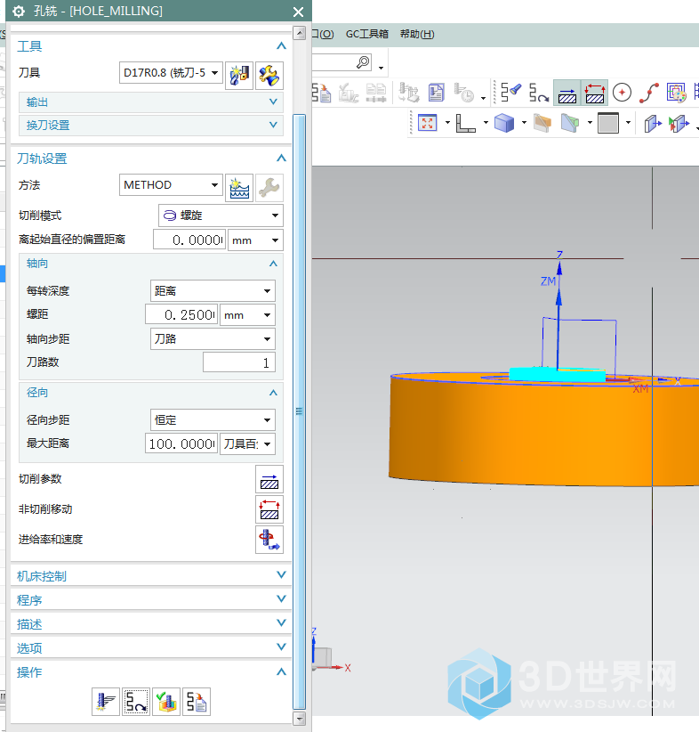699x732 pixels.
Task: Open rendering style dropdown arrow
Action: (524, 123)
